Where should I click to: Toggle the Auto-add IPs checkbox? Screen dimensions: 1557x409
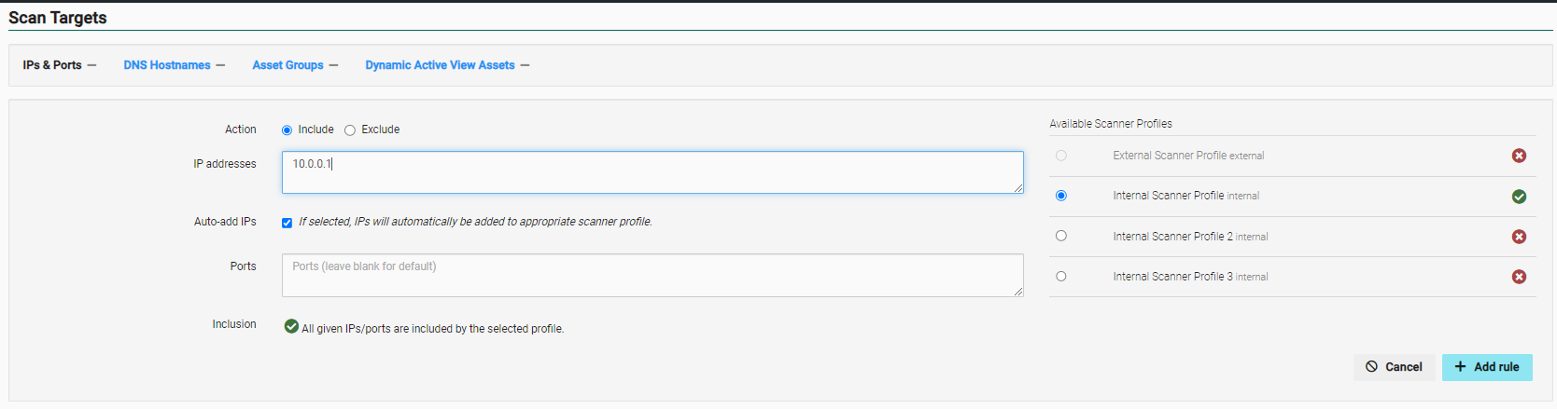287,223
